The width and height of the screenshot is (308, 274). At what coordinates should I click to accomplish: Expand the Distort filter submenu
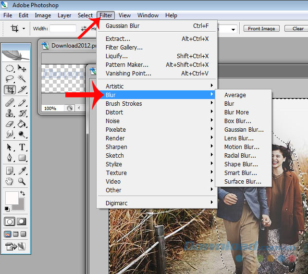tap(114, 112)
